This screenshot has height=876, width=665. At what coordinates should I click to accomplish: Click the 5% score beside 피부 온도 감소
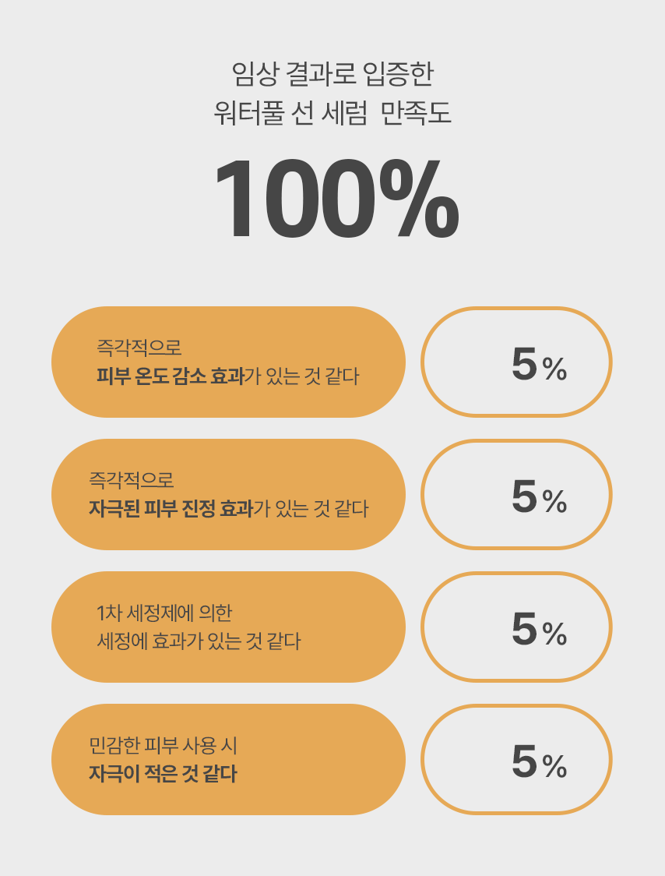coord(538,364)
